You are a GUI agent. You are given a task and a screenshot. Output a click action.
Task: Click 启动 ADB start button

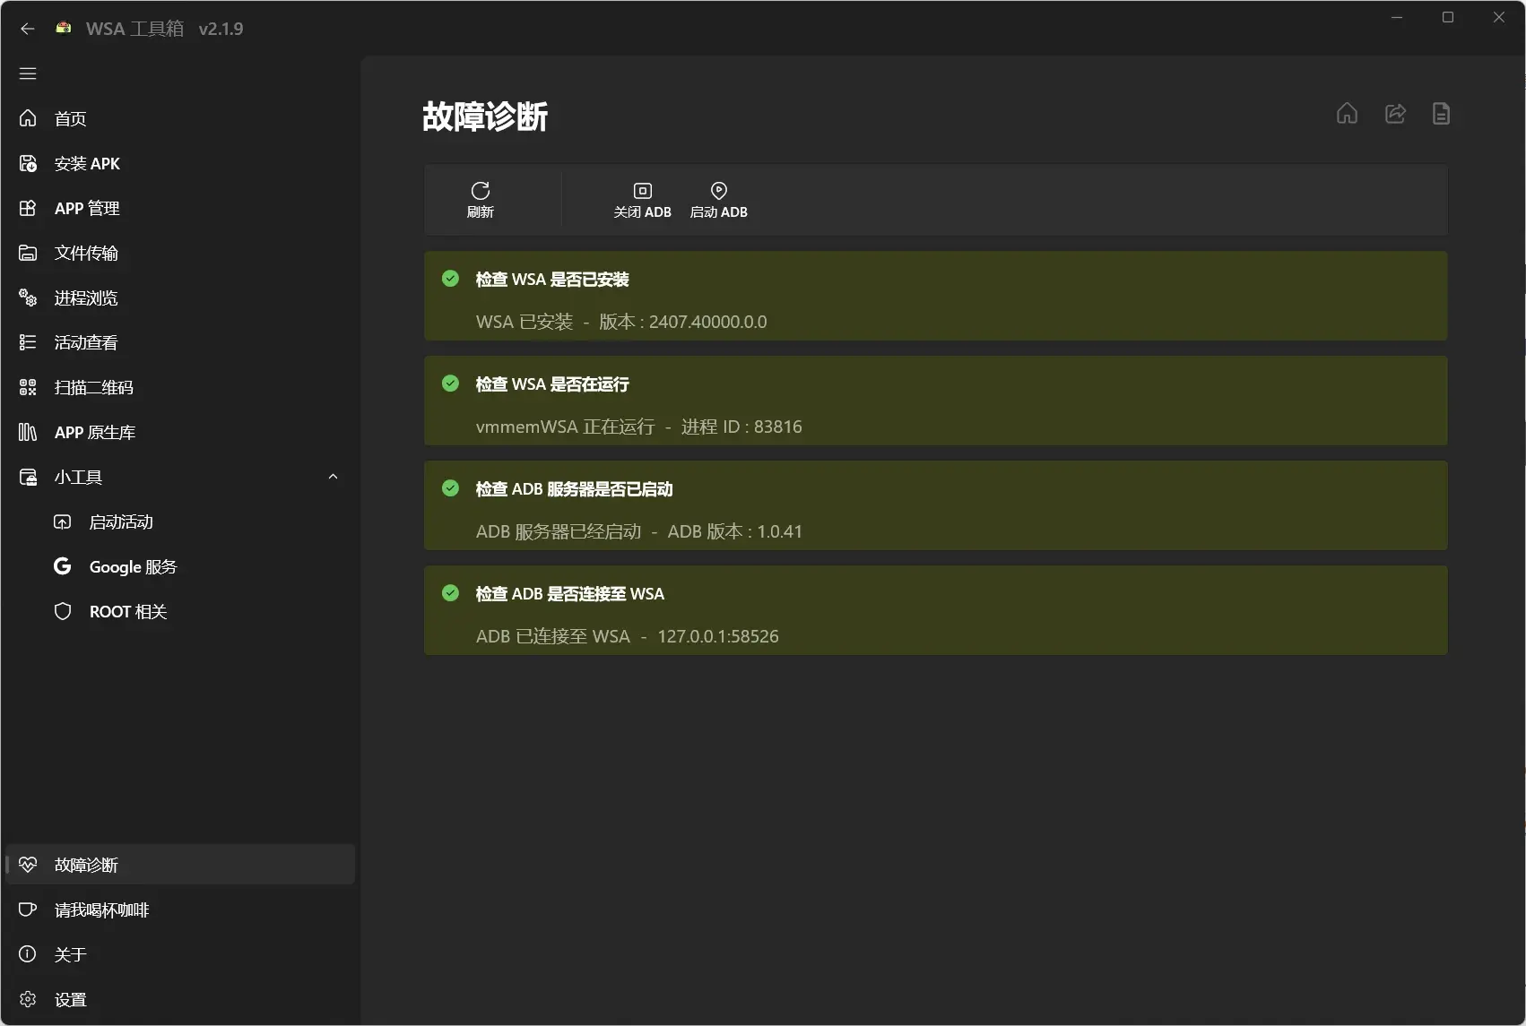[x=718, y=200]
